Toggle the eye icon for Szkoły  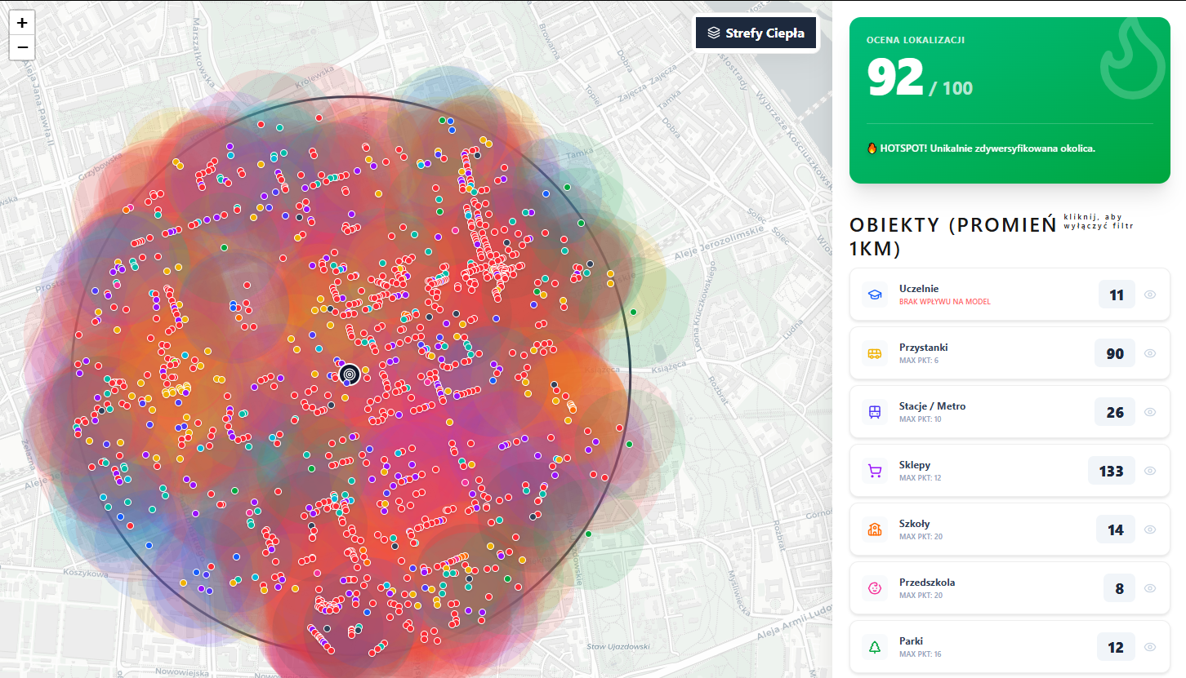[x=1150, y=530]
